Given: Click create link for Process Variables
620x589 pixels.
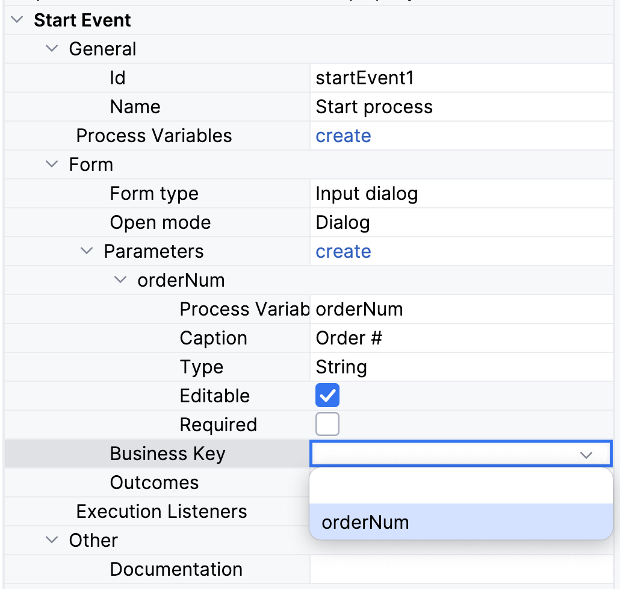Looking at the screenshot, I should point(343,136).
